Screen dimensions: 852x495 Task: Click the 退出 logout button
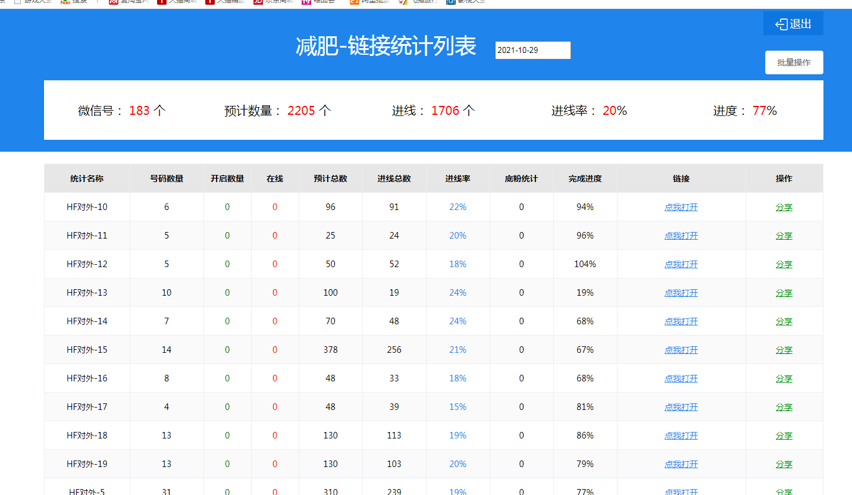click(x=793, y=24)
